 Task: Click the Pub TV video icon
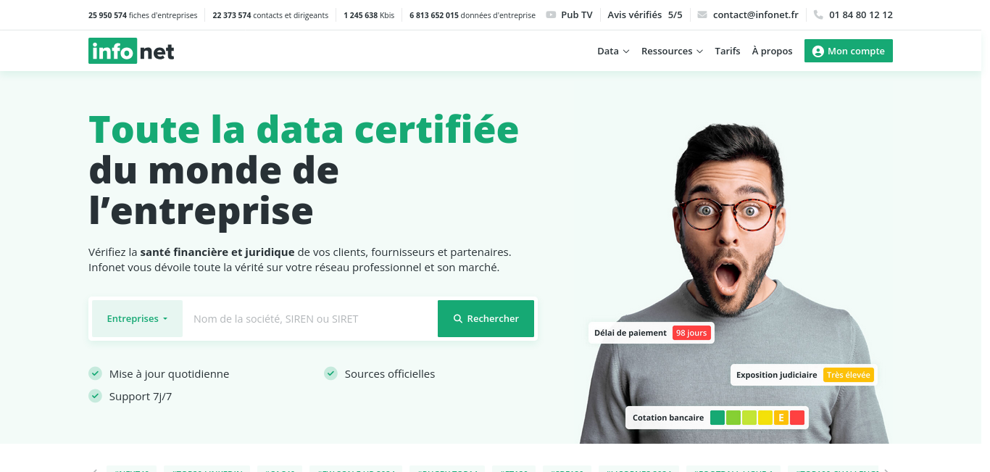[x=552, y=15]
